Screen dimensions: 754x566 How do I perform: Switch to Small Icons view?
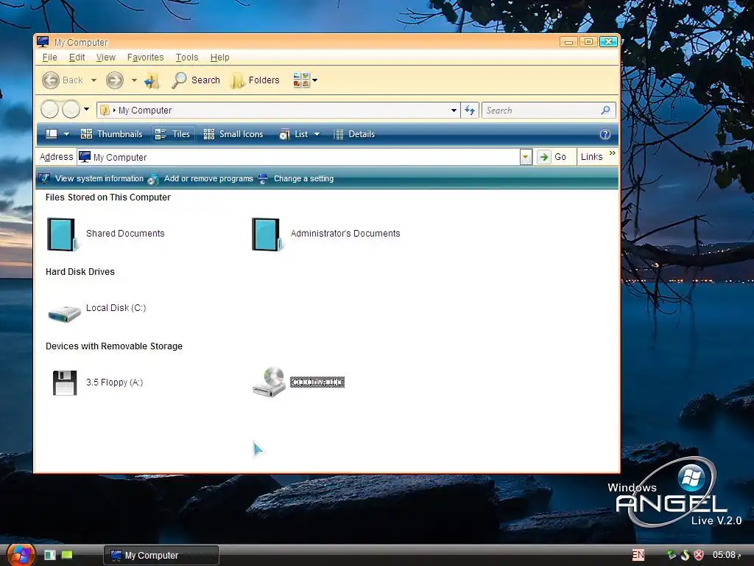[233, 134]
